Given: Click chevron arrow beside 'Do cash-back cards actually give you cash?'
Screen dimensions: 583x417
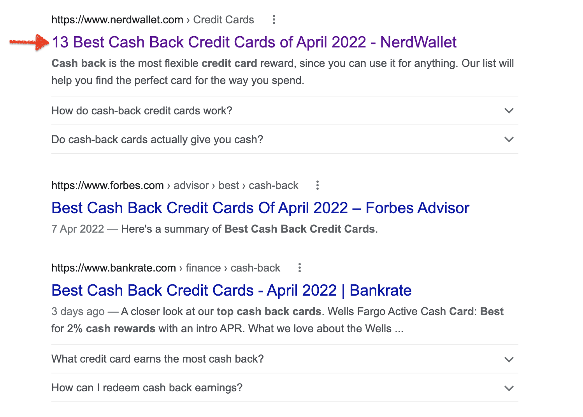Looking at the screenshot, I should point(509,140).
